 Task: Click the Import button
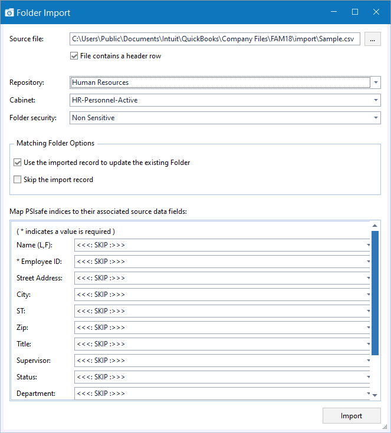(x=351, y=416)
